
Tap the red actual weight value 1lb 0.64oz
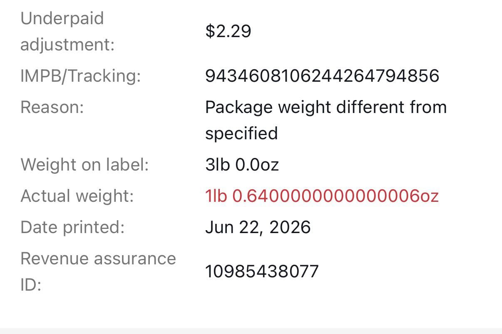coord(322,196)
